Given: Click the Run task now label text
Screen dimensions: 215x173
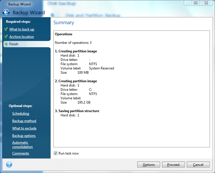Looking at the screenshot, I should click(x=69, y=153).
